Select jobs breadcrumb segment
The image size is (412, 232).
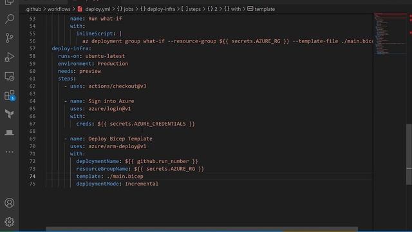[125, 9]
